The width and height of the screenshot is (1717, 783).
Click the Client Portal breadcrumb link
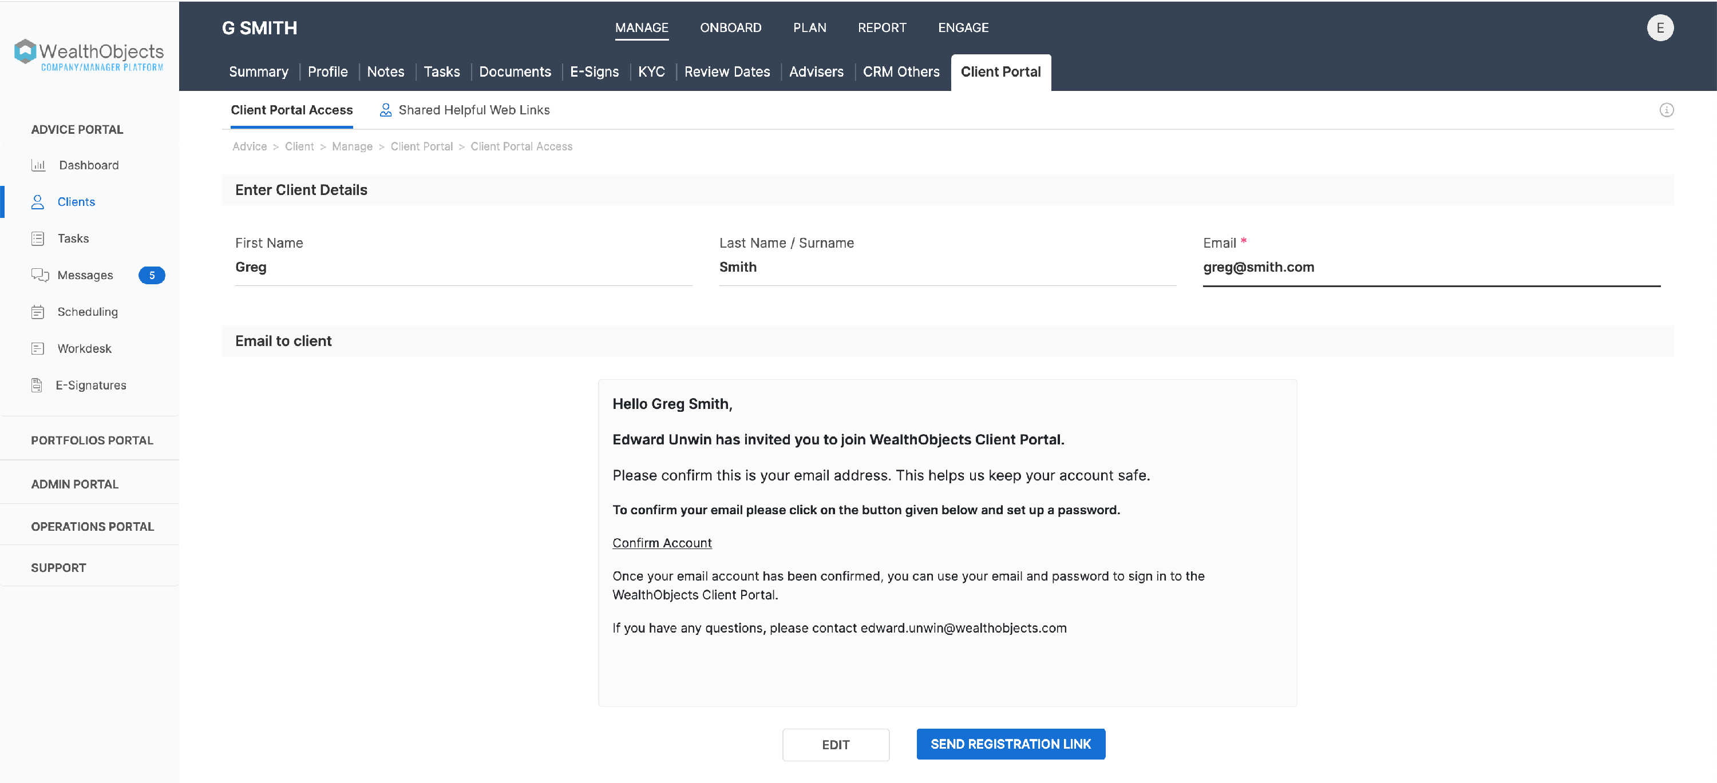(421, 146)
